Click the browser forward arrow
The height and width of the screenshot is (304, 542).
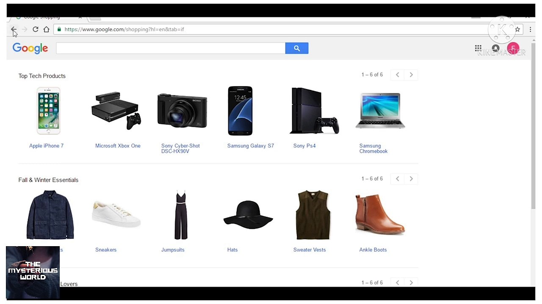(25, 30)
